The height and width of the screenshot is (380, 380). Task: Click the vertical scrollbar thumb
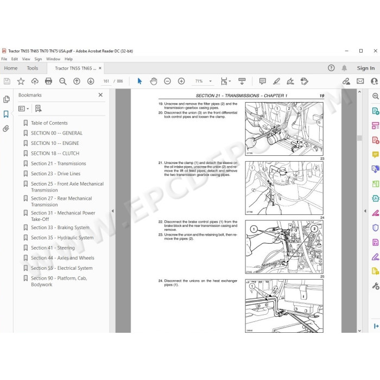[359, 138]
